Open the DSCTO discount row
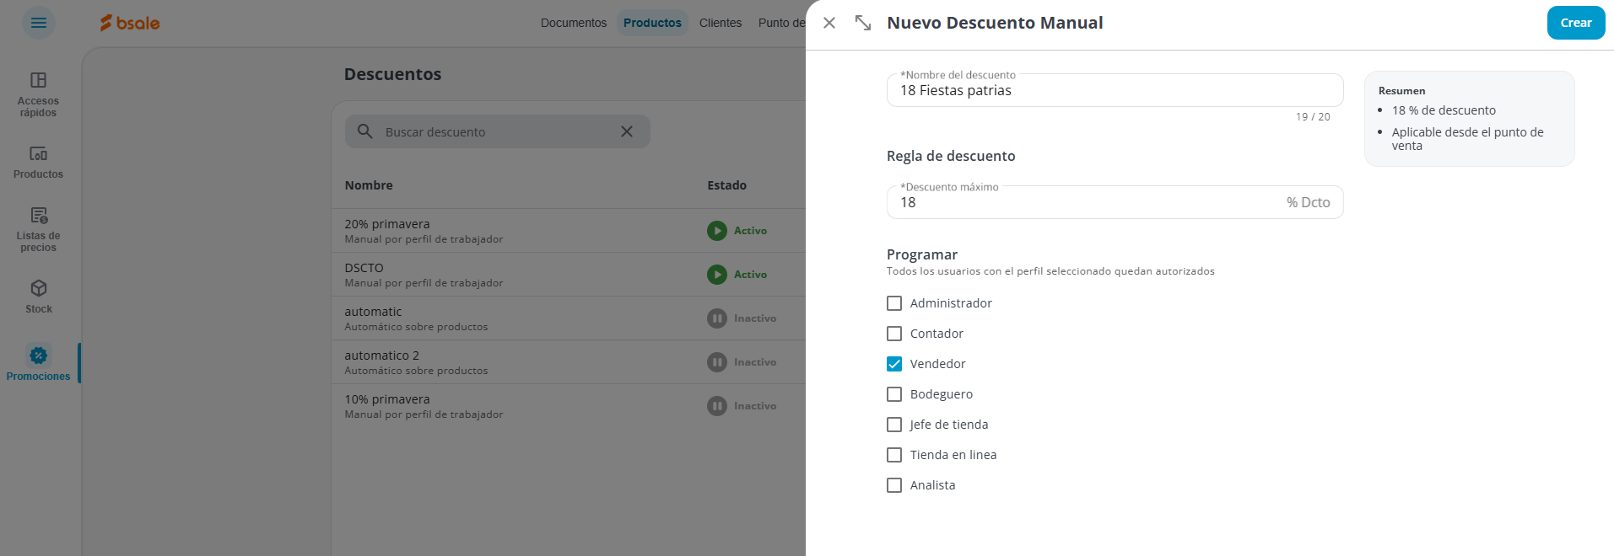This screenshot has width=1614, height=556. (569, 275)
